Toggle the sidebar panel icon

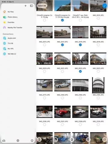(31, 6)
